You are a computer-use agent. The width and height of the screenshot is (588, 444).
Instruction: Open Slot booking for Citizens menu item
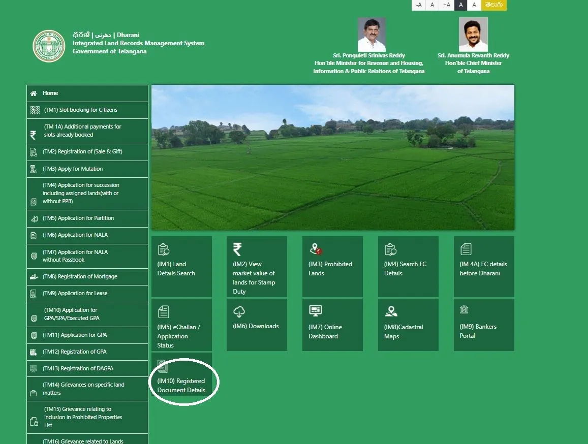point(80,110)
